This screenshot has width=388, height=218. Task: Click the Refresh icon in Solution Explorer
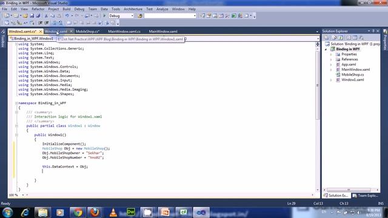point(341,38)
